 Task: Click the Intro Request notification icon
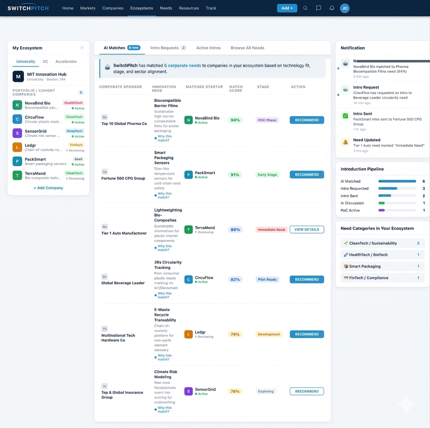(345, 89)
